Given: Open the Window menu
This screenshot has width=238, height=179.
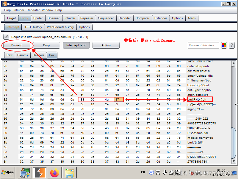Looking at the screenshot, I should pos(47,10).
